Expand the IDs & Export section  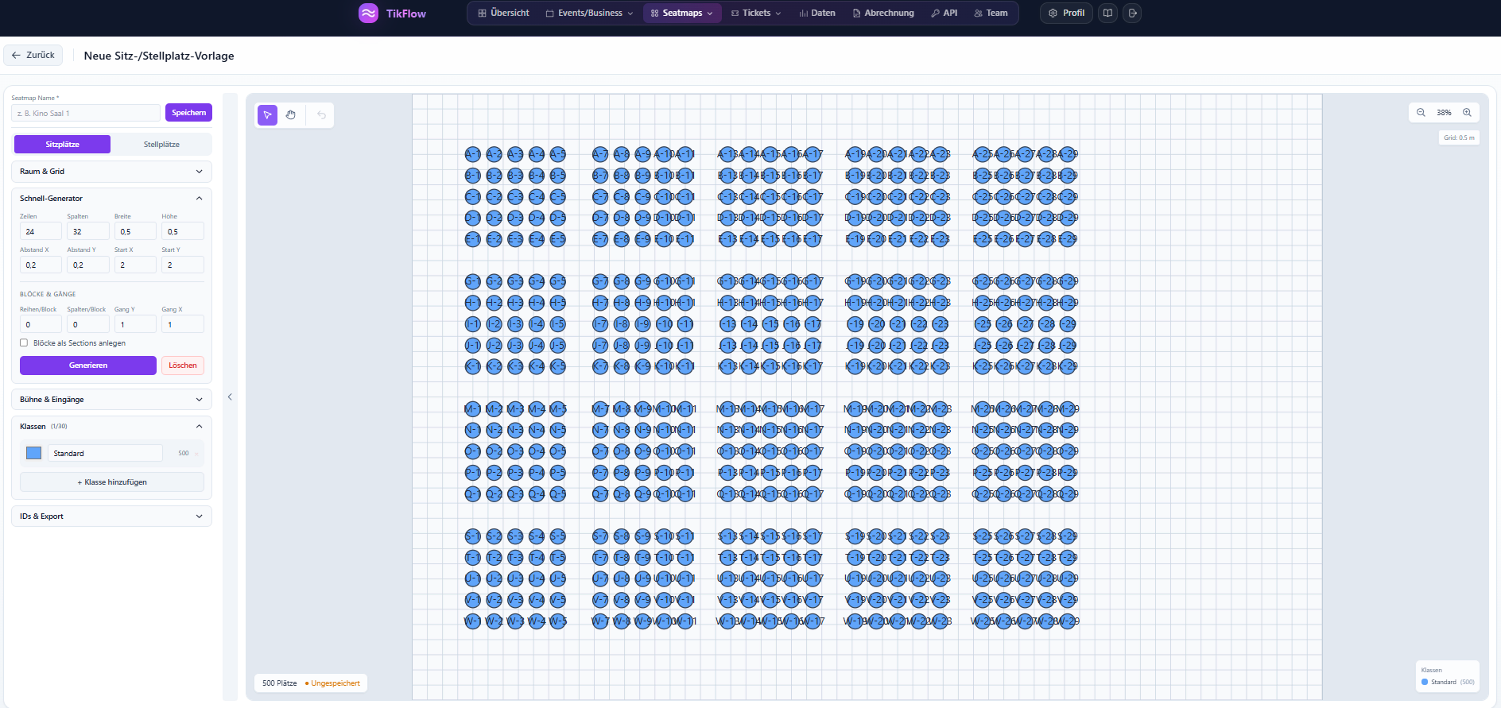[111, 516]
